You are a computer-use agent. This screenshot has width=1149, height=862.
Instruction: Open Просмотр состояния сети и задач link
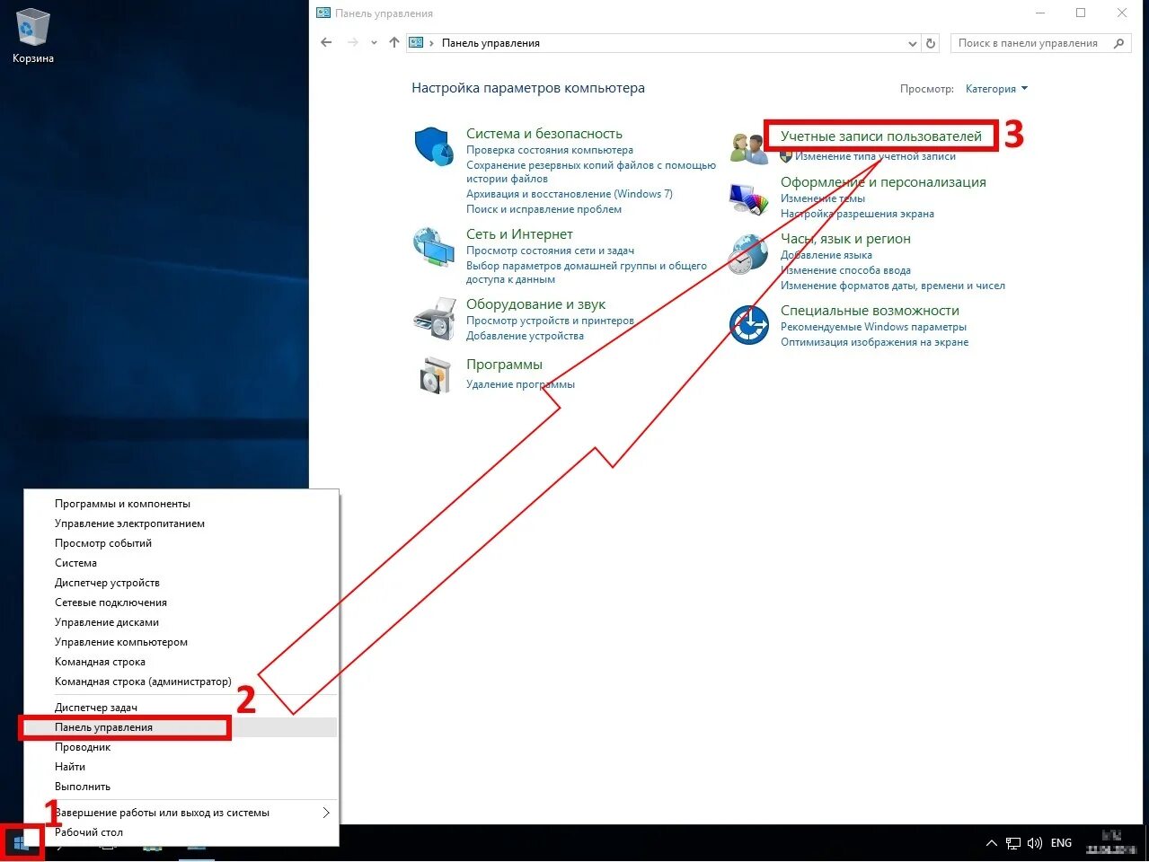coord(550,251)
